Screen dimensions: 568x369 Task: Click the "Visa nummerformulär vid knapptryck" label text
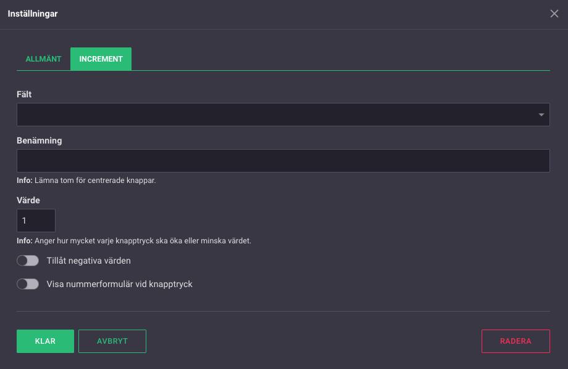120,284
